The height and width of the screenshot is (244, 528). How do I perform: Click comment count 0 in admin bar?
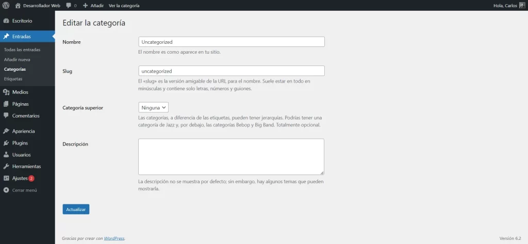[x=75, y=6]
